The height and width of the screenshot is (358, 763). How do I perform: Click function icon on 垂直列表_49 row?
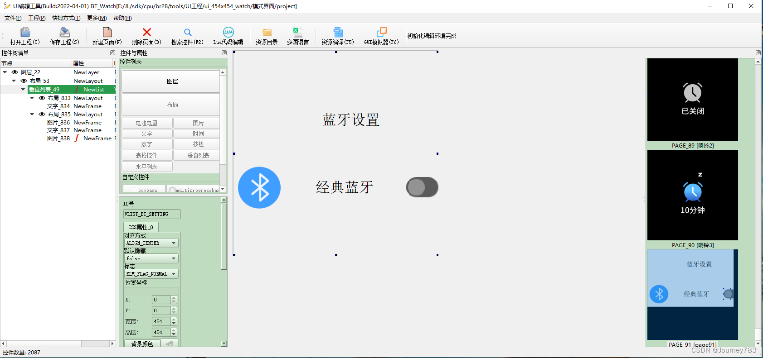(x=77, y=90)
